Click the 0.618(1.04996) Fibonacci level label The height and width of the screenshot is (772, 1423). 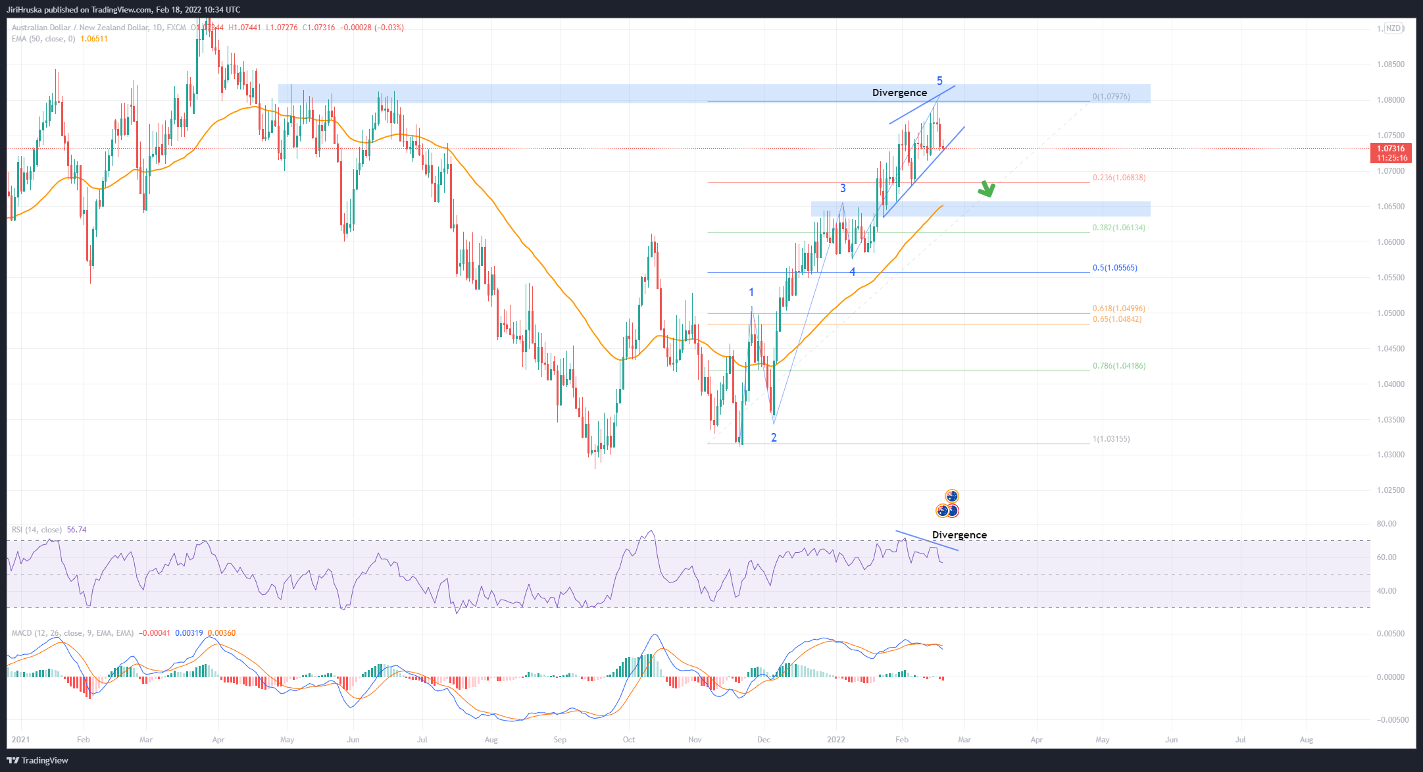coord(1118,309)
